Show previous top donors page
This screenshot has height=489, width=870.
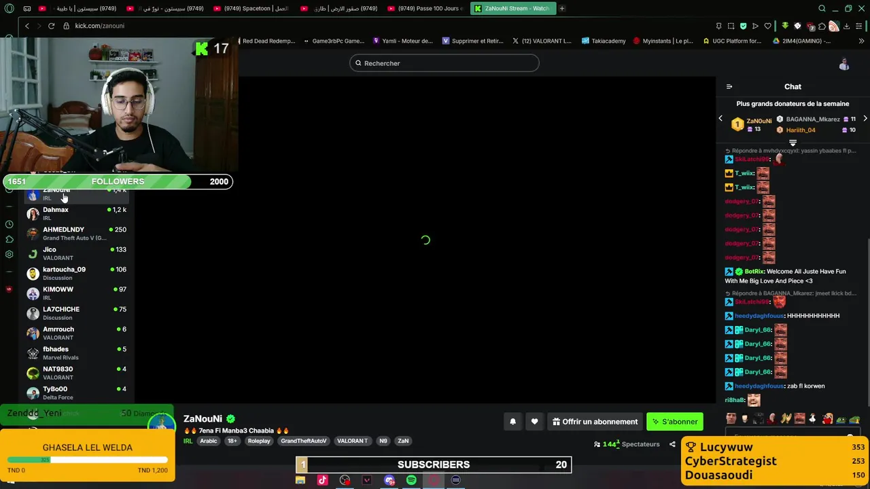coord(720,119)
